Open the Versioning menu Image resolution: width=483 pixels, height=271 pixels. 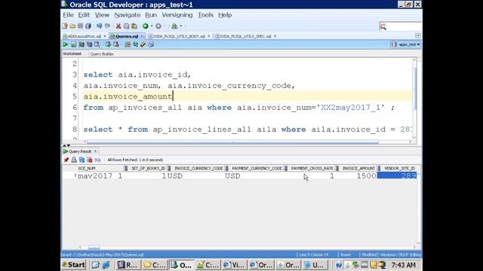point(177,15)
